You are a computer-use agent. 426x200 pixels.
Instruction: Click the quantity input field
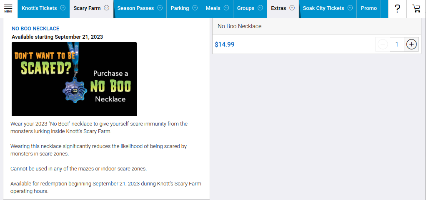pos(397,44)
